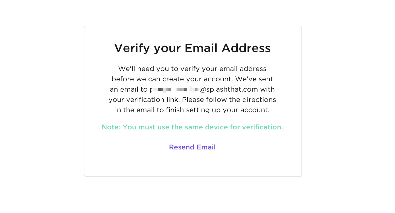The width and height of the screenshot is (395, 213).
Task: Click the @splashthat.com email domain text
Action: pyautogui.click(x=229, y=90)
